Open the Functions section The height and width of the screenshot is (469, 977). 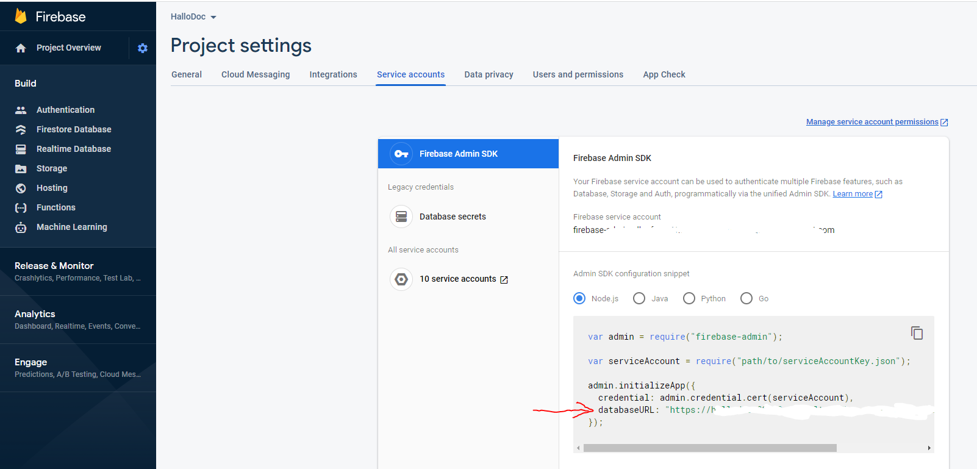pos(55,207)
